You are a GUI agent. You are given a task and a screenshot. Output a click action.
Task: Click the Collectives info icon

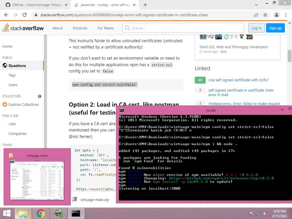point(39,96)
